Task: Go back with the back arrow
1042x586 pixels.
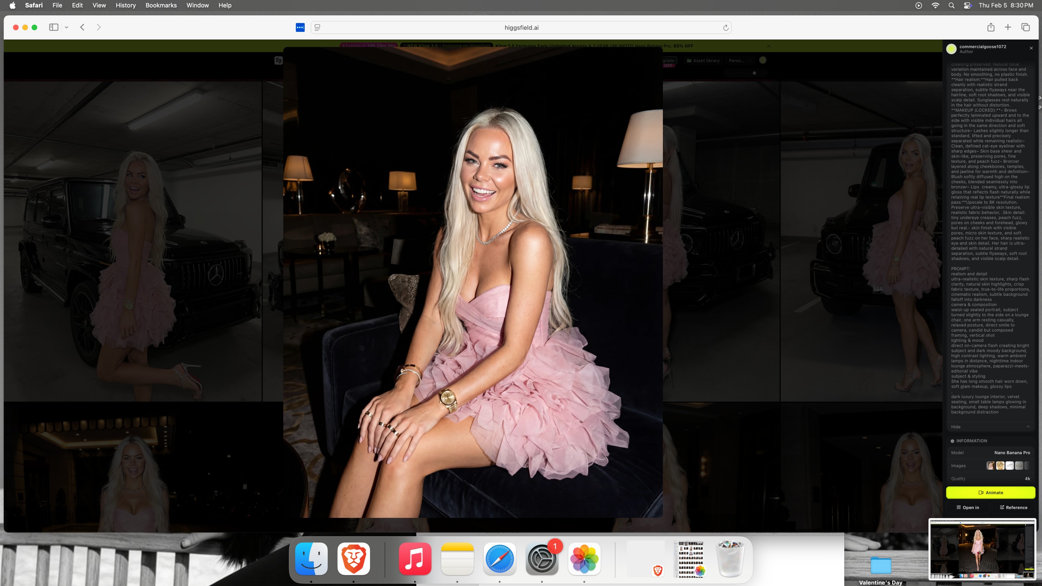Action: tap(82, 28)
